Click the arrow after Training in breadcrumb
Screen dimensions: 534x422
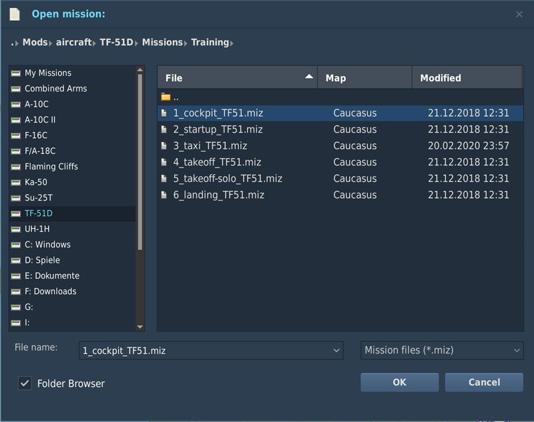tap(232, 43)
